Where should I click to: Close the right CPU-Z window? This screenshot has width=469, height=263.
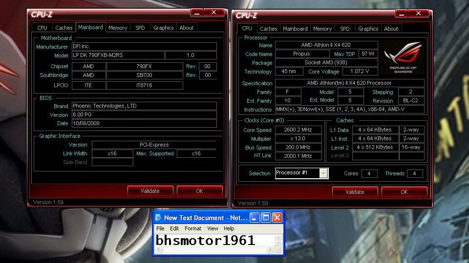pyautogui.click(x=419, y=14)
